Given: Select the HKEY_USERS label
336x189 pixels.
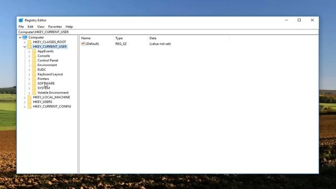Looking at the screenshot, I should [x=43, y=102].
